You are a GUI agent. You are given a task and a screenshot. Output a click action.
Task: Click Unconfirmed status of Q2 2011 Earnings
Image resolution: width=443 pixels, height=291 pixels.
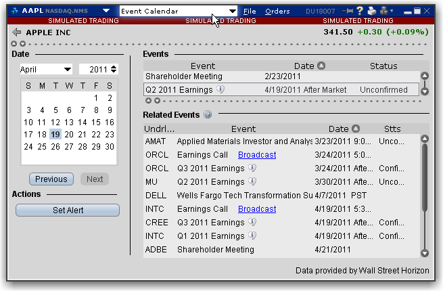pos(383,89)
